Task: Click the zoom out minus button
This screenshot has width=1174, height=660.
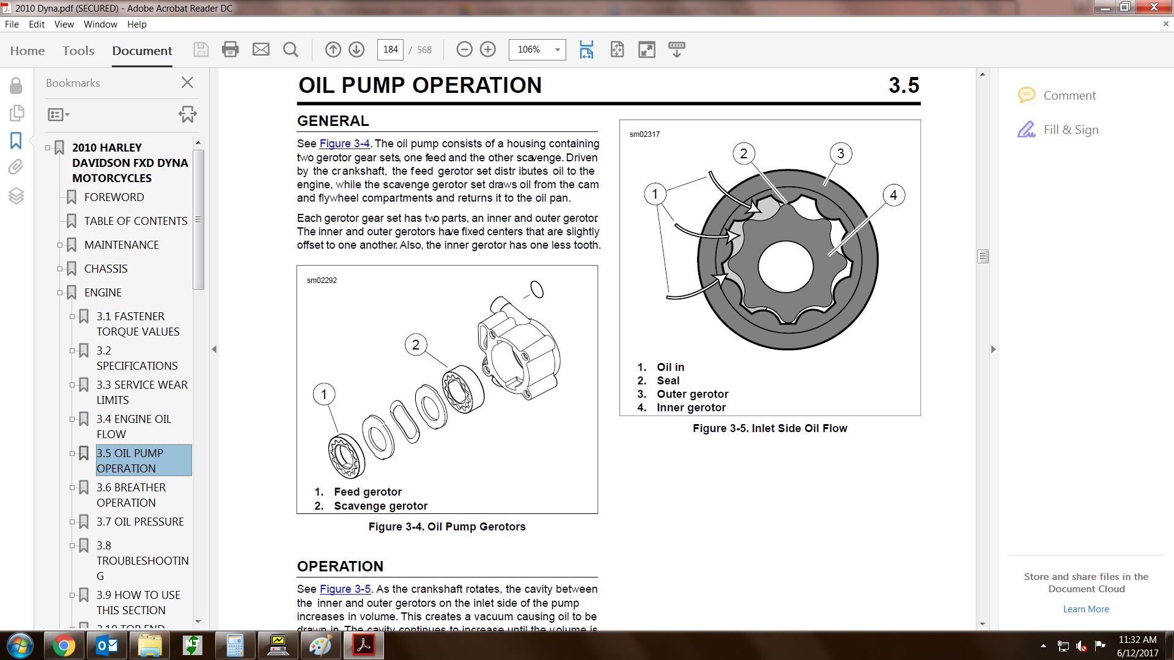Action: (x=464, y=50)
